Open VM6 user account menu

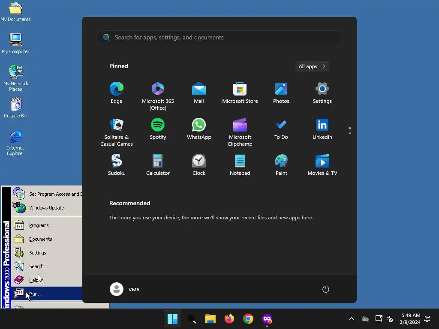click(125, 289)
